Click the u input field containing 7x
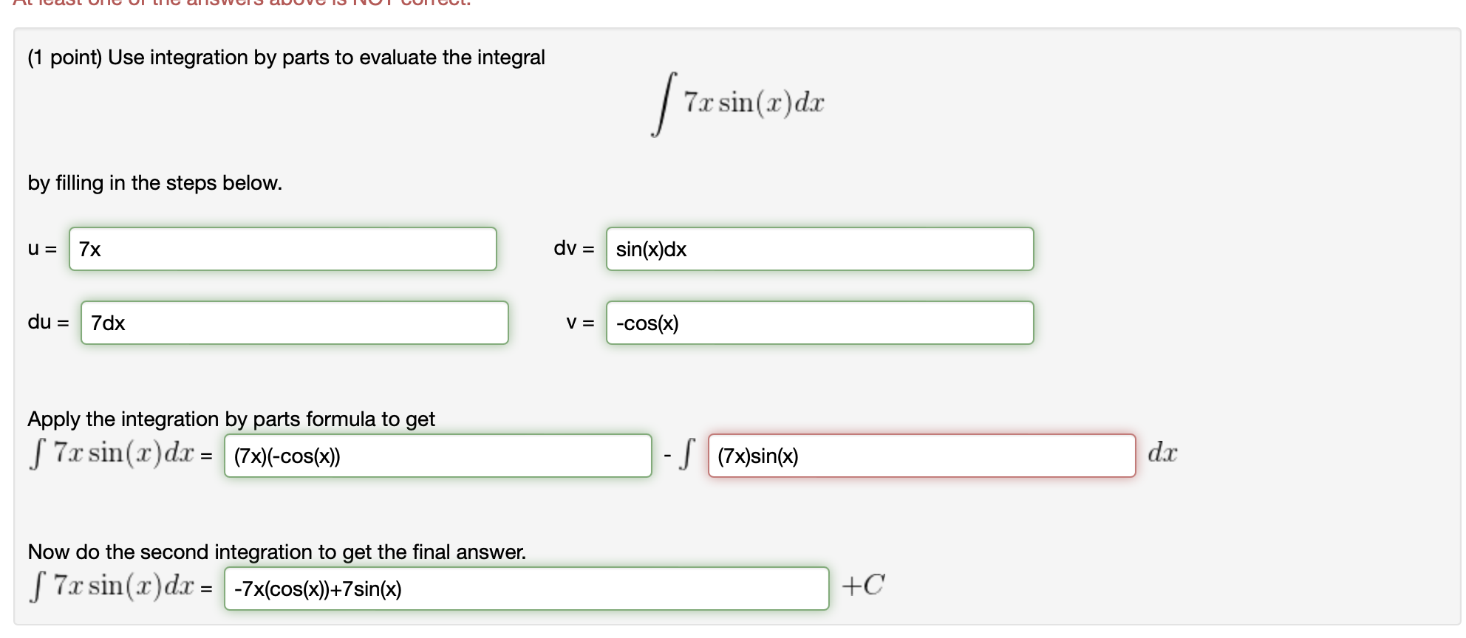 point(283,249)
